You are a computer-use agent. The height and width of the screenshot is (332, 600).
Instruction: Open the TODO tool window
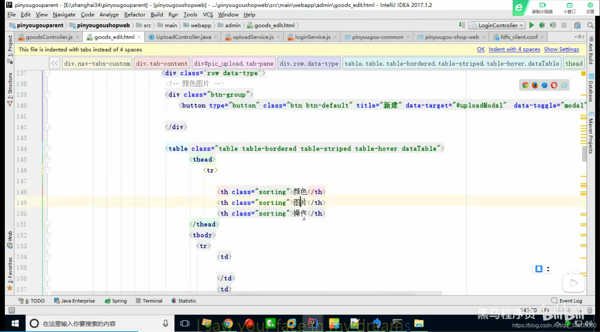[x=31, y=301]
